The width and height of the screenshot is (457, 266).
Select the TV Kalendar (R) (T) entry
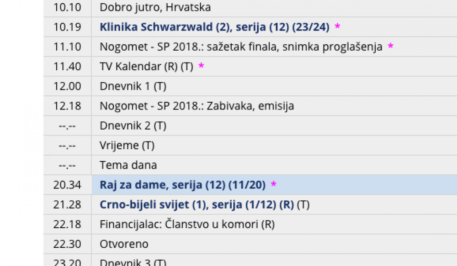click(x=146, y=67)
